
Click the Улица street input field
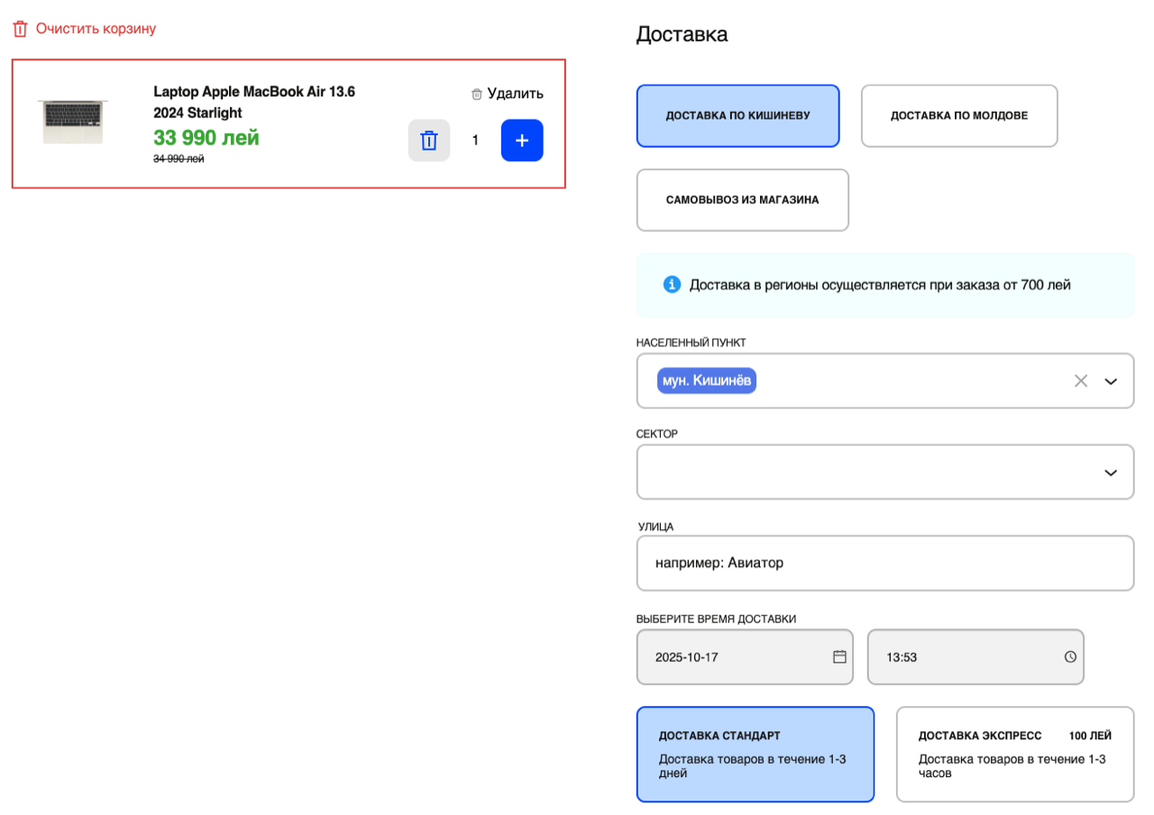point(885,563)
